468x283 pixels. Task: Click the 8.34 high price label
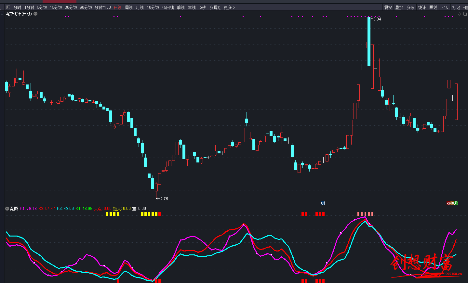pos(377,19)
